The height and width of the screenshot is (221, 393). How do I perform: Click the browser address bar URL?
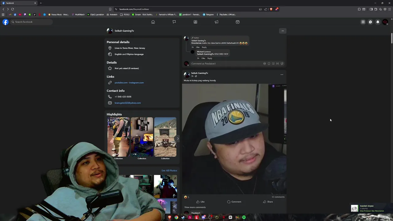point(134,9)
